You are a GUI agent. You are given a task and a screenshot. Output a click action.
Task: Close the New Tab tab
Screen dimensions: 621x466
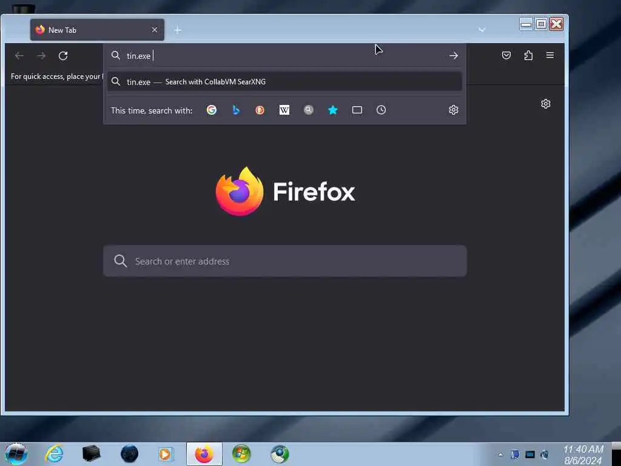point(155,30)
